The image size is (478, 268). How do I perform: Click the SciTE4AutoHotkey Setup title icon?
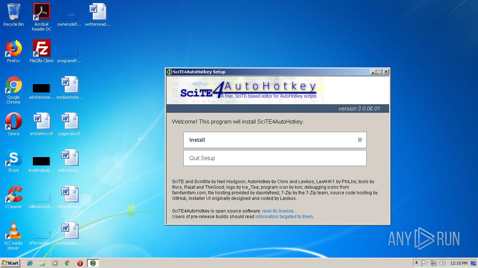pyautogui.click(x=170, y=72)
